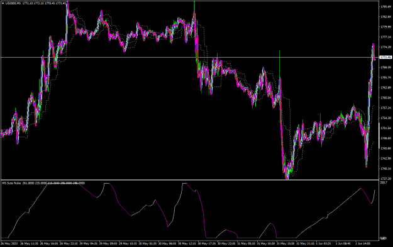Click the 1 Jun 14:05 time label
The height and width of the screenshot is (247, 393).
(363, 243)
